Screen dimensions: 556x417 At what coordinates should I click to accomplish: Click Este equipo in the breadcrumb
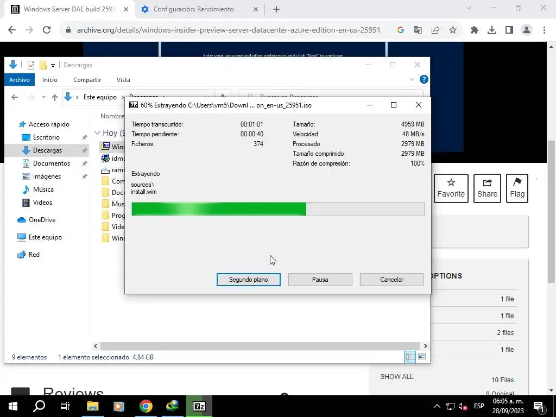pyautogui.click(x=100, y=97)
